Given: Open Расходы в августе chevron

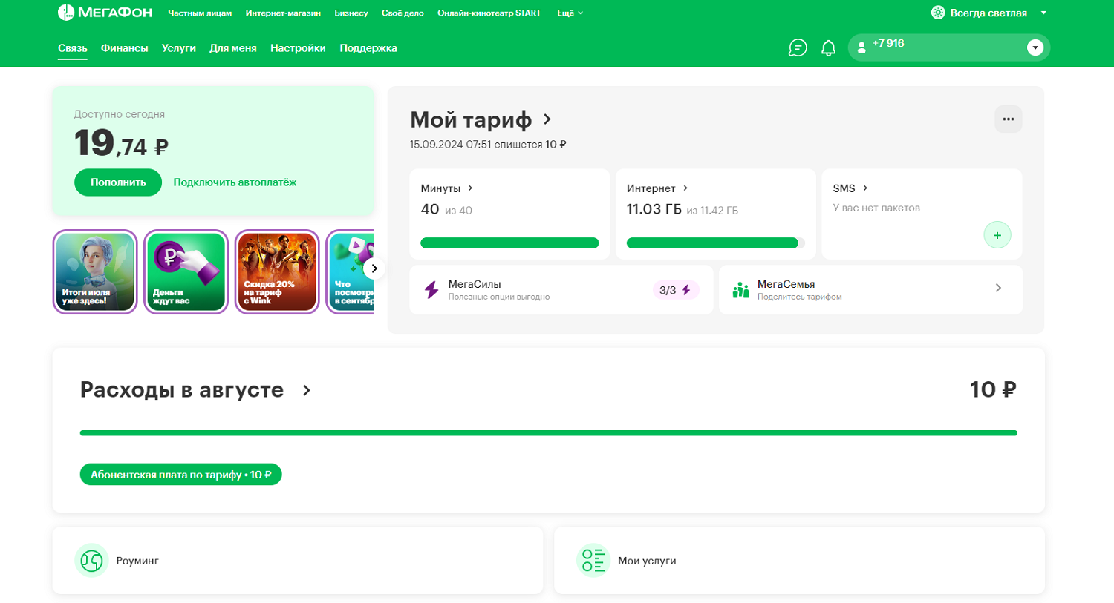Looking at the screenshot, I should 306,390.
